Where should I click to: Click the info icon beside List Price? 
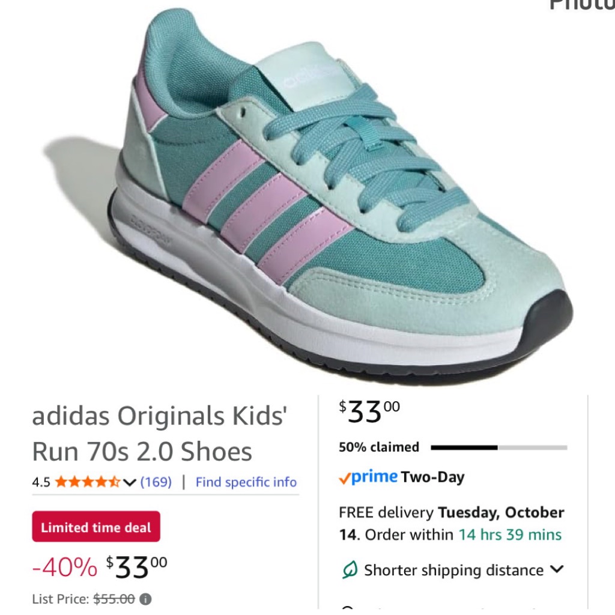(146, 599)
